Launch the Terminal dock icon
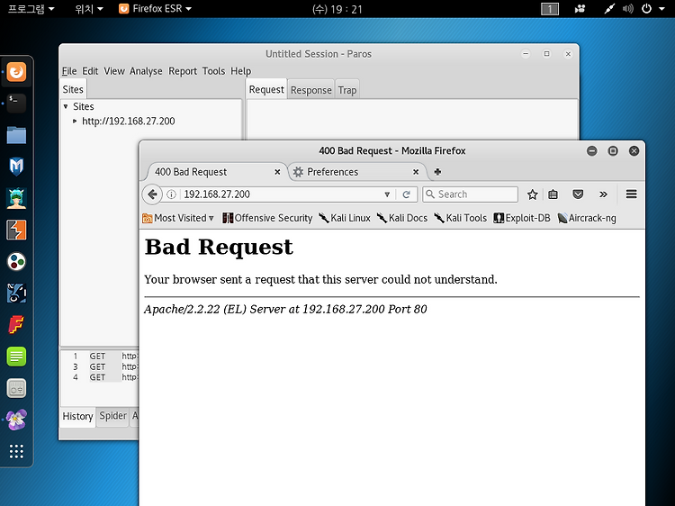The width and height of the screenshot is (675, 506). (16, 104)
